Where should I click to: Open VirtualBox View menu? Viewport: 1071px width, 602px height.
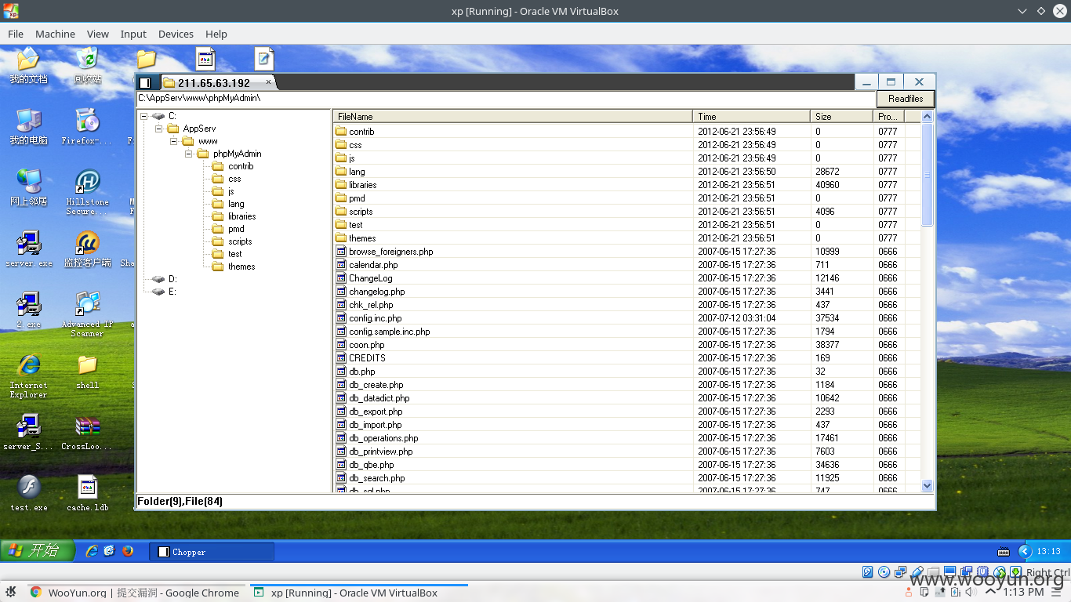(98, 34)
